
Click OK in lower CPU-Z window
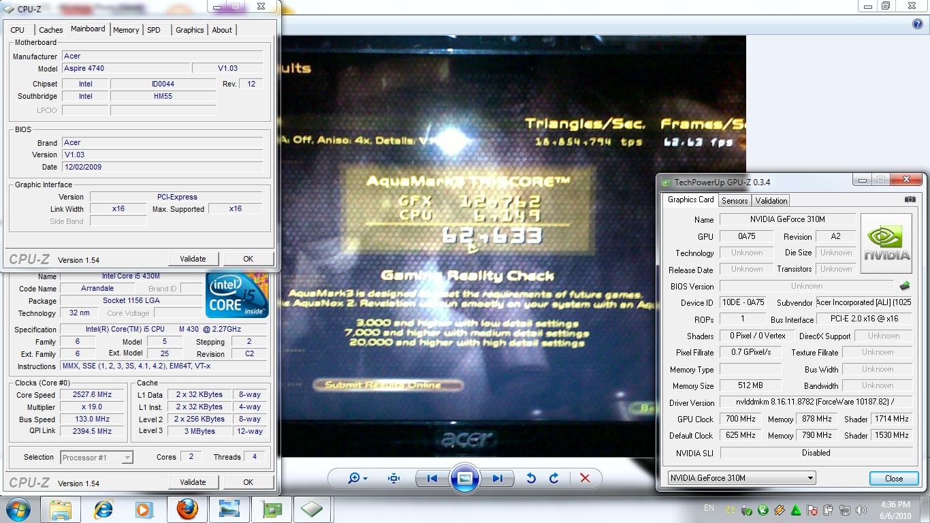248,482
